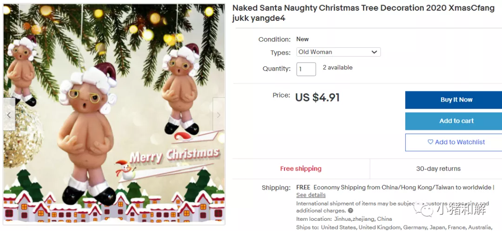The height and width of the screenshot is (231, 502).
Task: Click the 2 available stock text
Action: pos(337,67)
